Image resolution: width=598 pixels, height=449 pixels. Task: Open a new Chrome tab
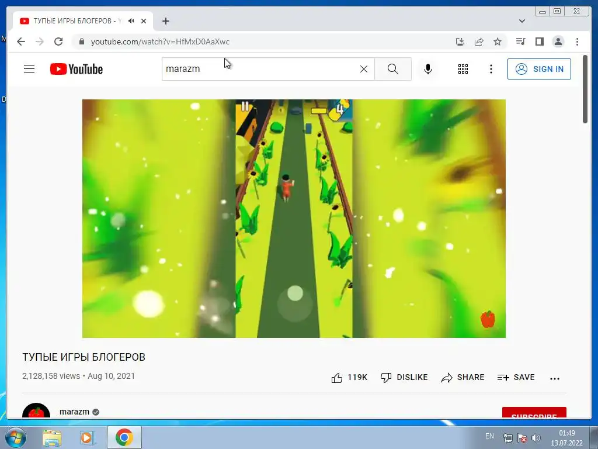click(165, 21)
